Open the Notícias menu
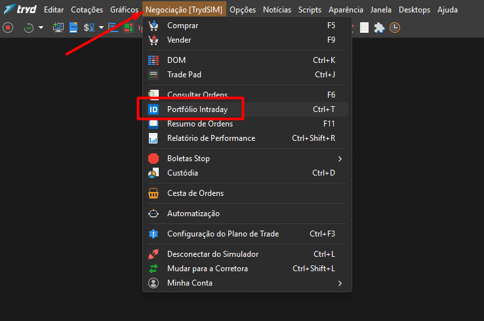 click(x=277, y=10)
